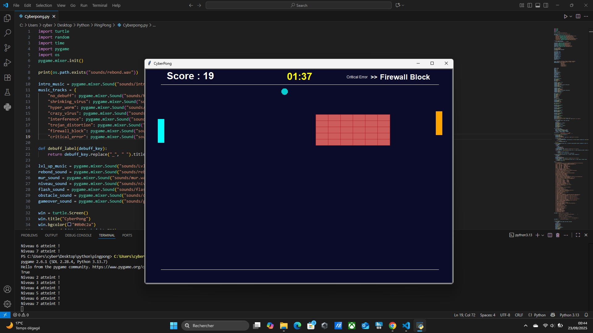Screen dimensions: 593x333
Task: Expand run options dropdown next to play
Action: coord(571,16)
